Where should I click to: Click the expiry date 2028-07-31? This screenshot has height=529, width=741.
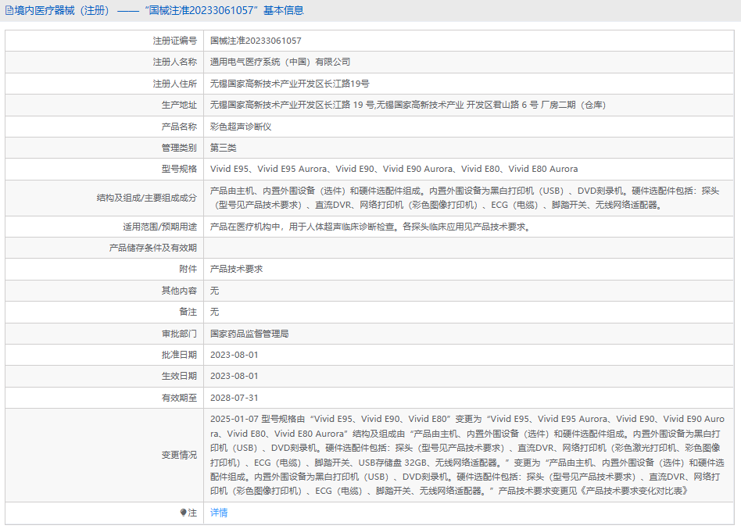(234, 398)
